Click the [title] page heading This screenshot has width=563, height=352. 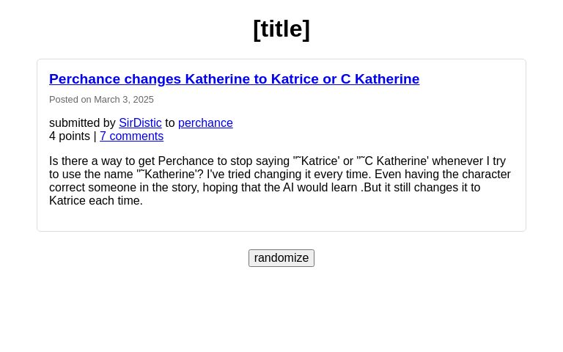click(281, 29)
